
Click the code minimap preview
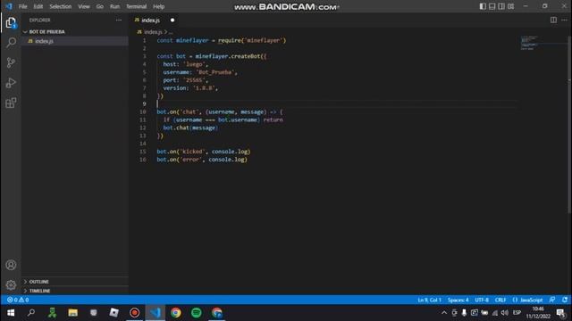point(529,43)
